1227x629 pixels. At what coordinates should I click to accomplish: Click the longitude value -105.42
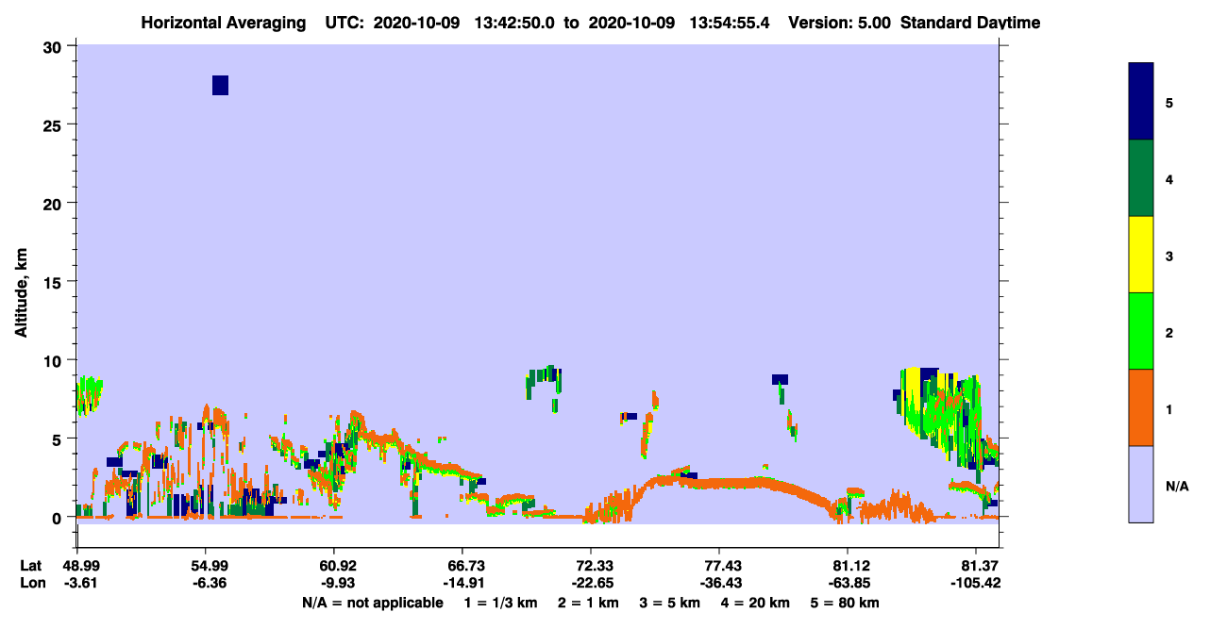click(x=975, y=583)
